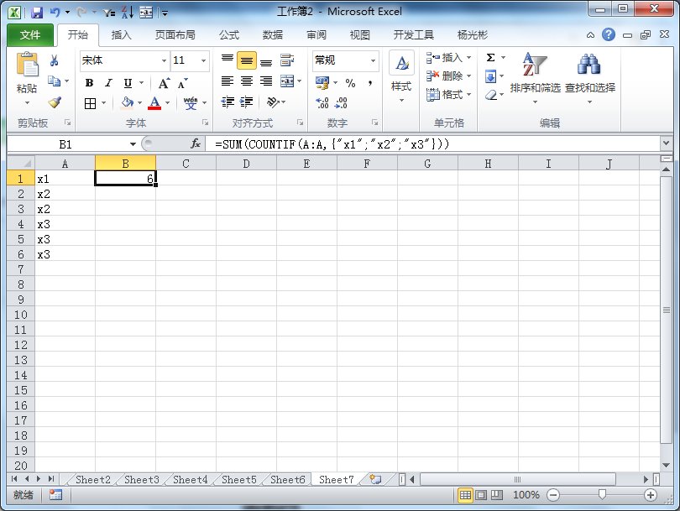This screenshot has width=680, height=511.
Task: Click the Cut scissors icon
Action: pos(55,60)
